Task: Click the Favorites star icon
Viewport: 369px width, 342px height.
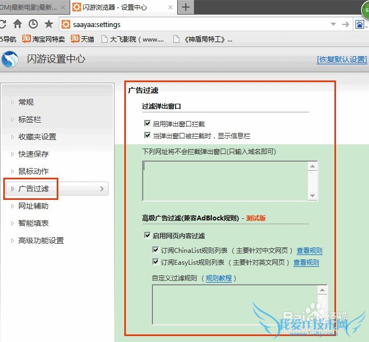Action: tap(49, 24)
